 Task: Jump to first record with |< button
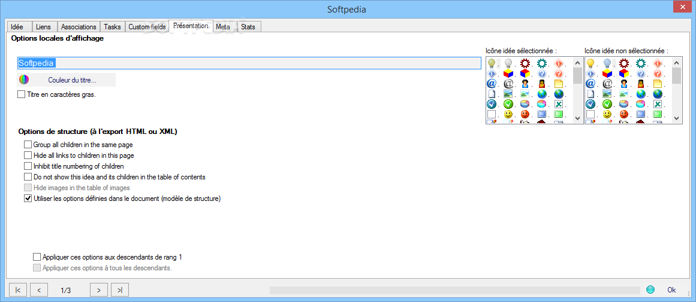tap(18, 290)
